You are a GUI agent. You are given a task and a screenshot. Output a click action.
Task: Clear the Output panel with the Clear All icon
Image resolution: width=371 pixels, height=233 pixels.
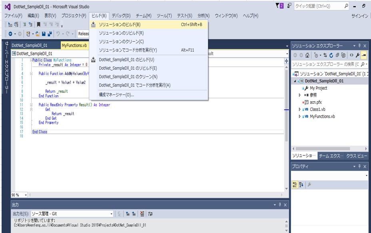(x=142, y=213)
